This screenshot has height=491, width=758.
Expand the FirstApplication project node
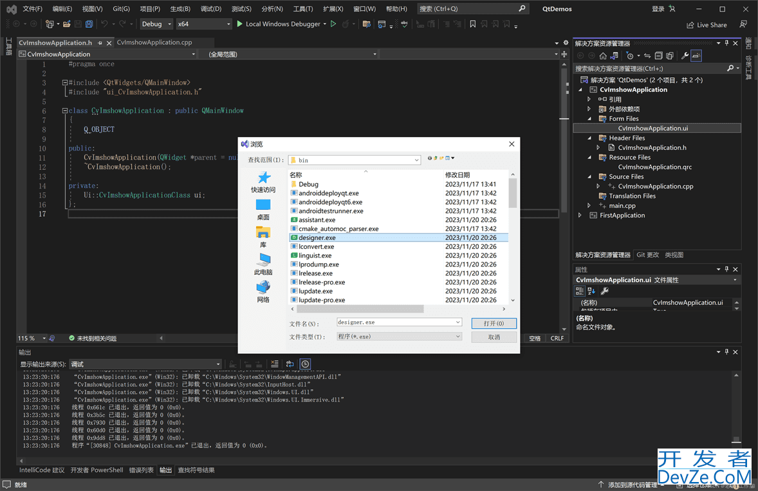point(580,215)
